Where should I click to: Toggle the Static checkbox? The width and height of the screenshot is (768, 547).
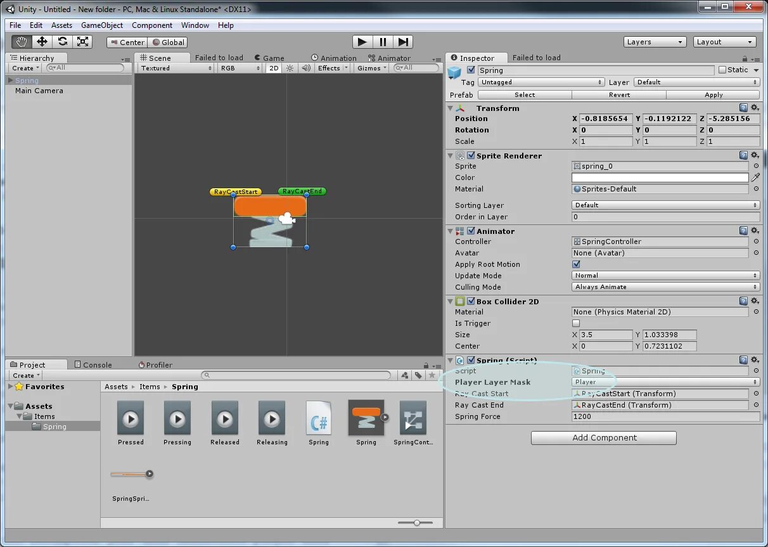(x=722, y=70)
